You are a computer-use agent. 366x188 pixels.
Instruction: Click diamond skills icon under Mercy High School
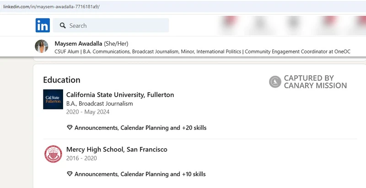click(x=70, y=174)
